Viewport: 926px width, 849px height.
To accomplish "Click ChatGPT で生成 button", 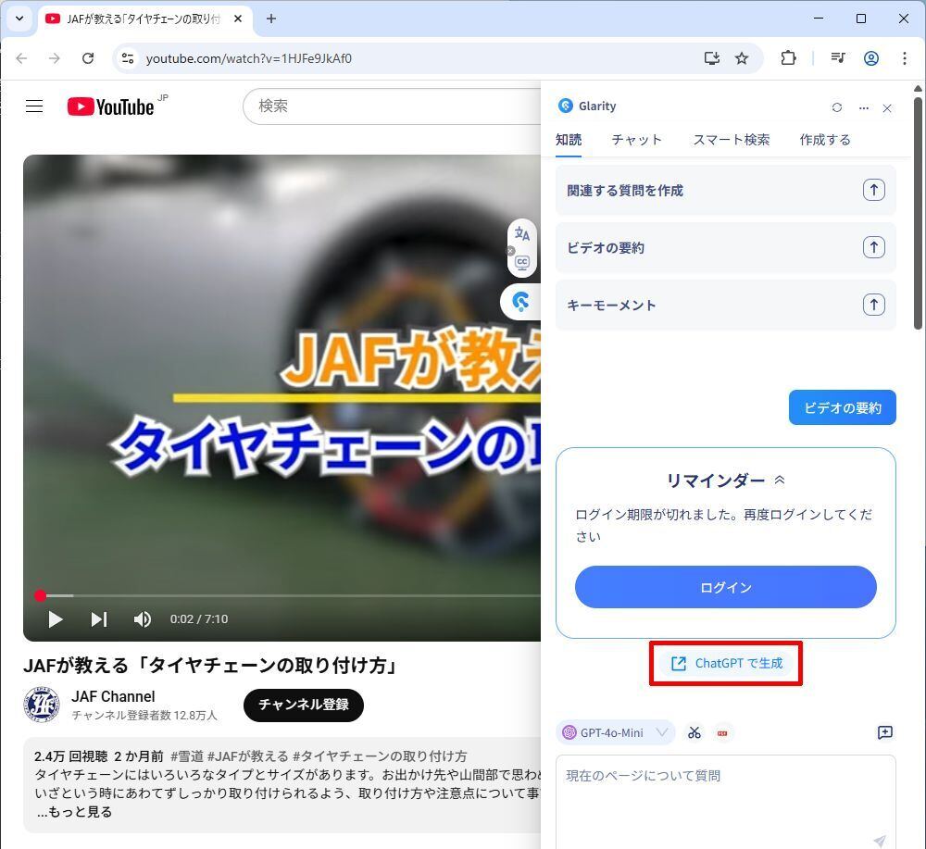I will (x=727, y=663).
